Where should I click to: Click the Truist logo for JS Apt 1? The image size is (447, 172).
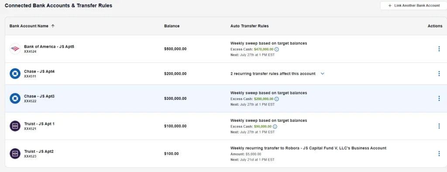[15, 126]
